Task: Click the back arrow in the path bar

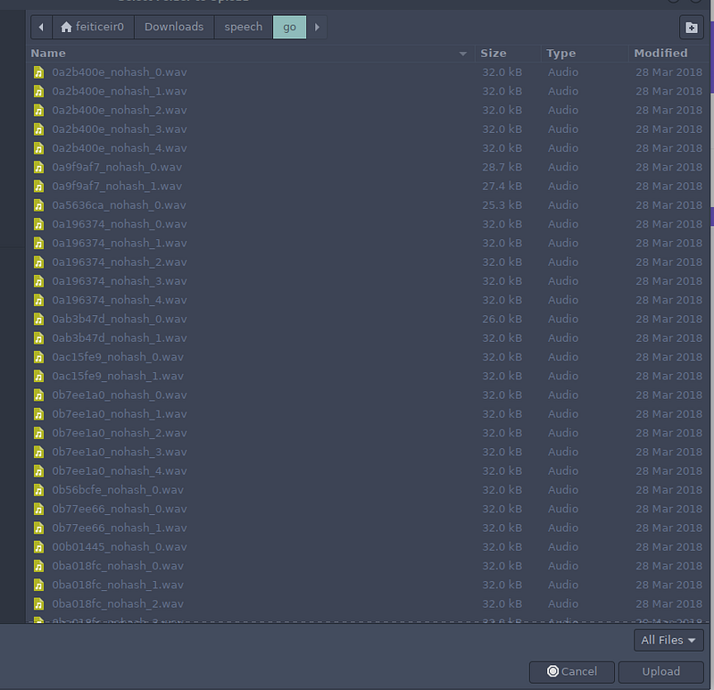Action: click(41, 28)
